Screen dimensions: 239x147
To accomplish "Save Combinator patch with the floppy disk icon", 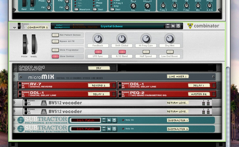I will [178, 26].
